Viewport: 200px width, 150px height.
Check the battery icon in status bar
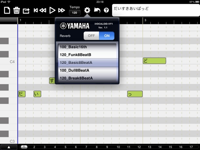[x=197, y=2]
